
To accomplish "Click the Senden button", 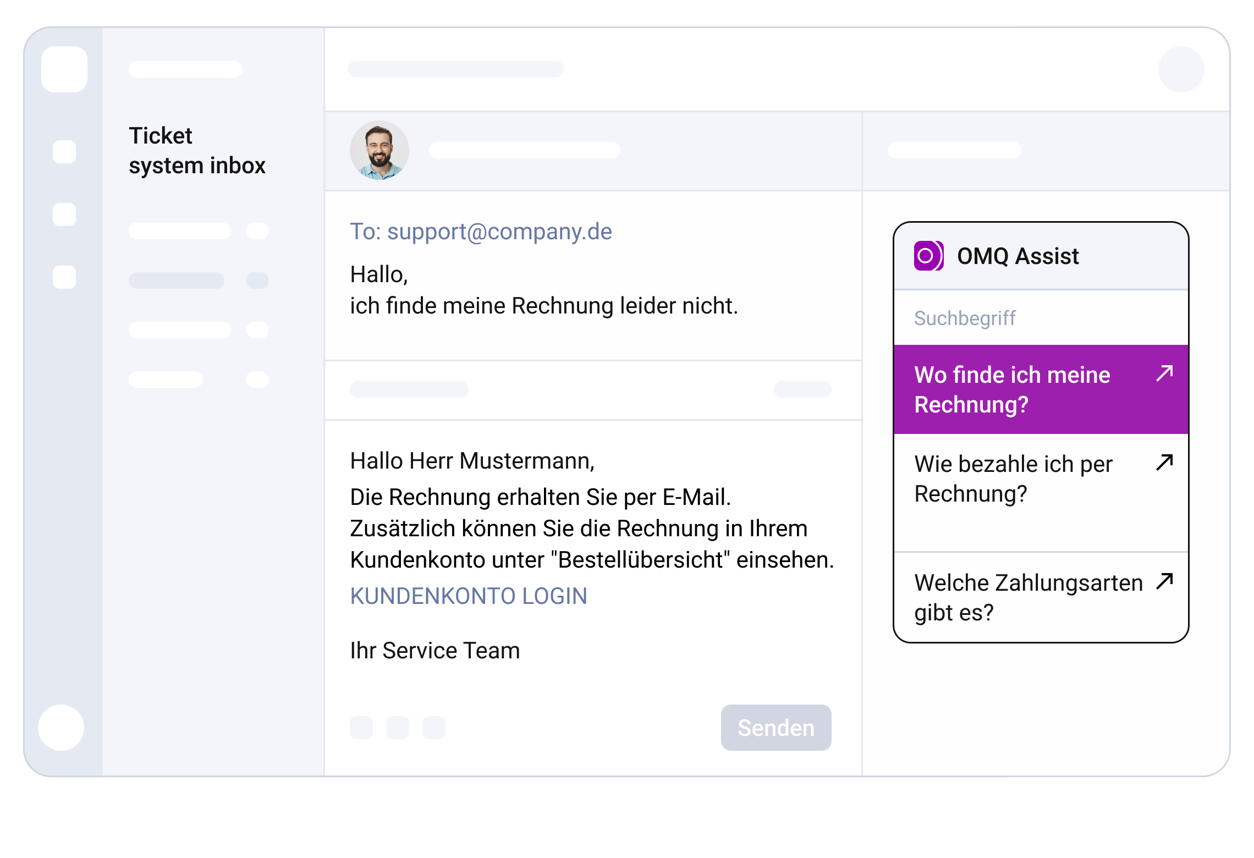I will point(776,728).
